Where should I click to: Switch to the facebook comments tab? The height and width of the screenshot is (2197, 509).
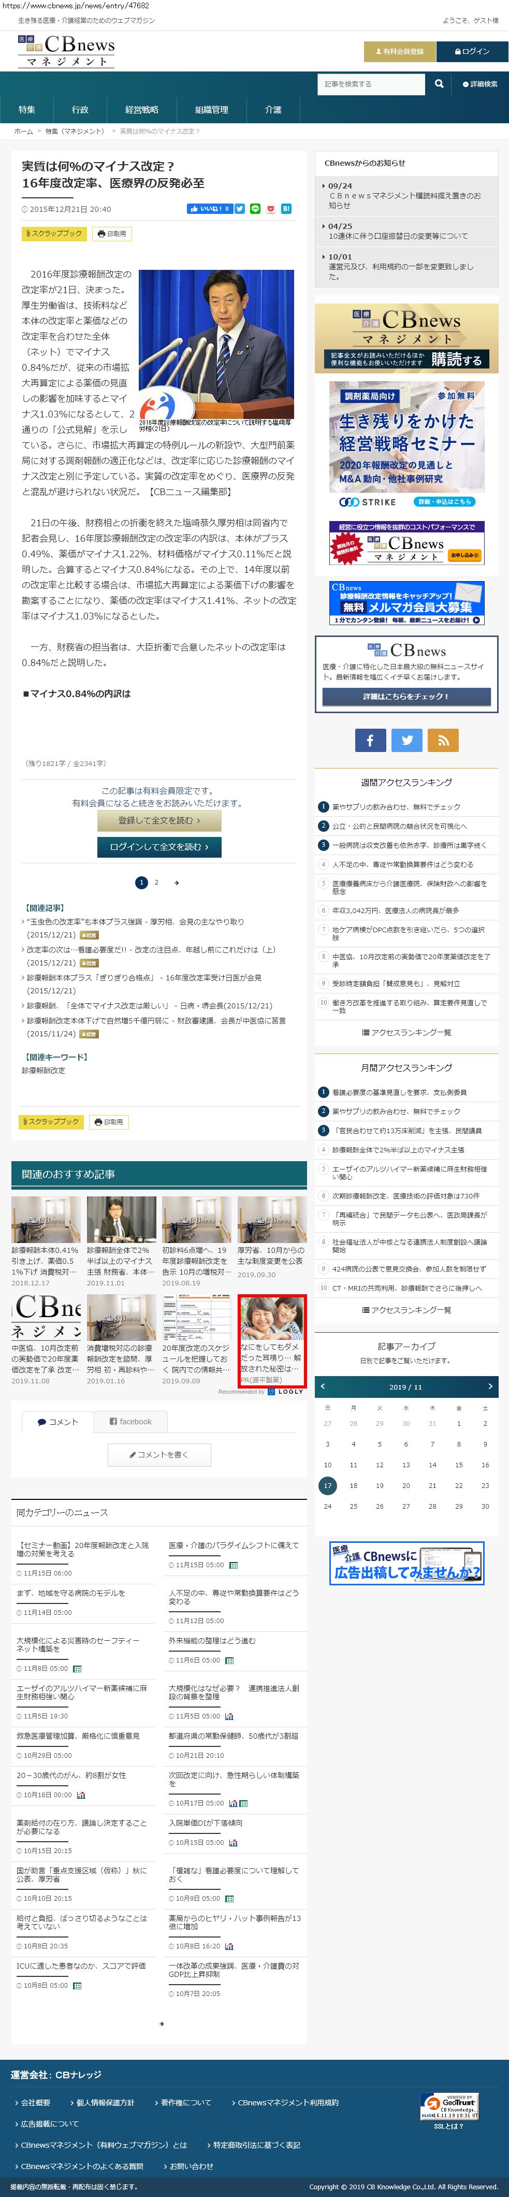coord(130,1422)
